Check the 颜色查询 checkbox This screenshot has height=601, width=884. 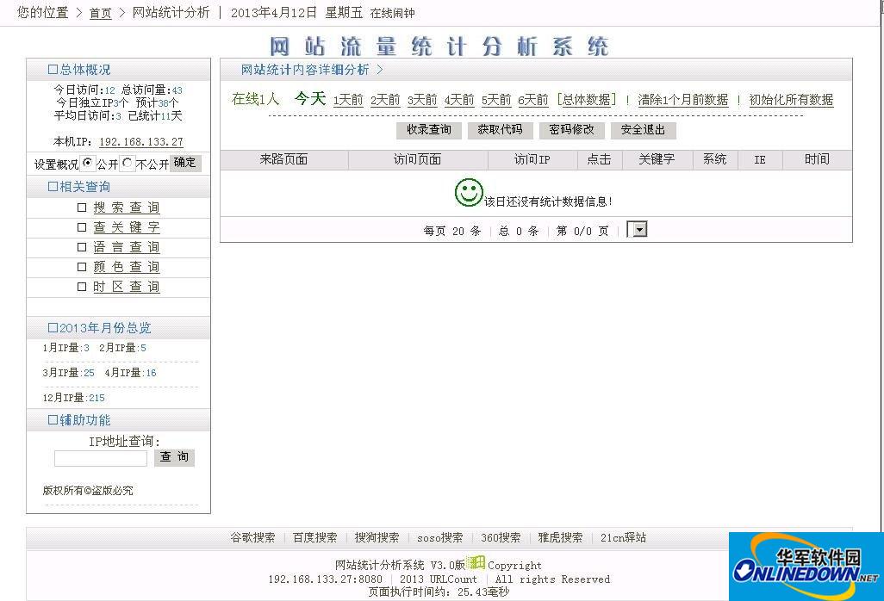tap(82, 267)
